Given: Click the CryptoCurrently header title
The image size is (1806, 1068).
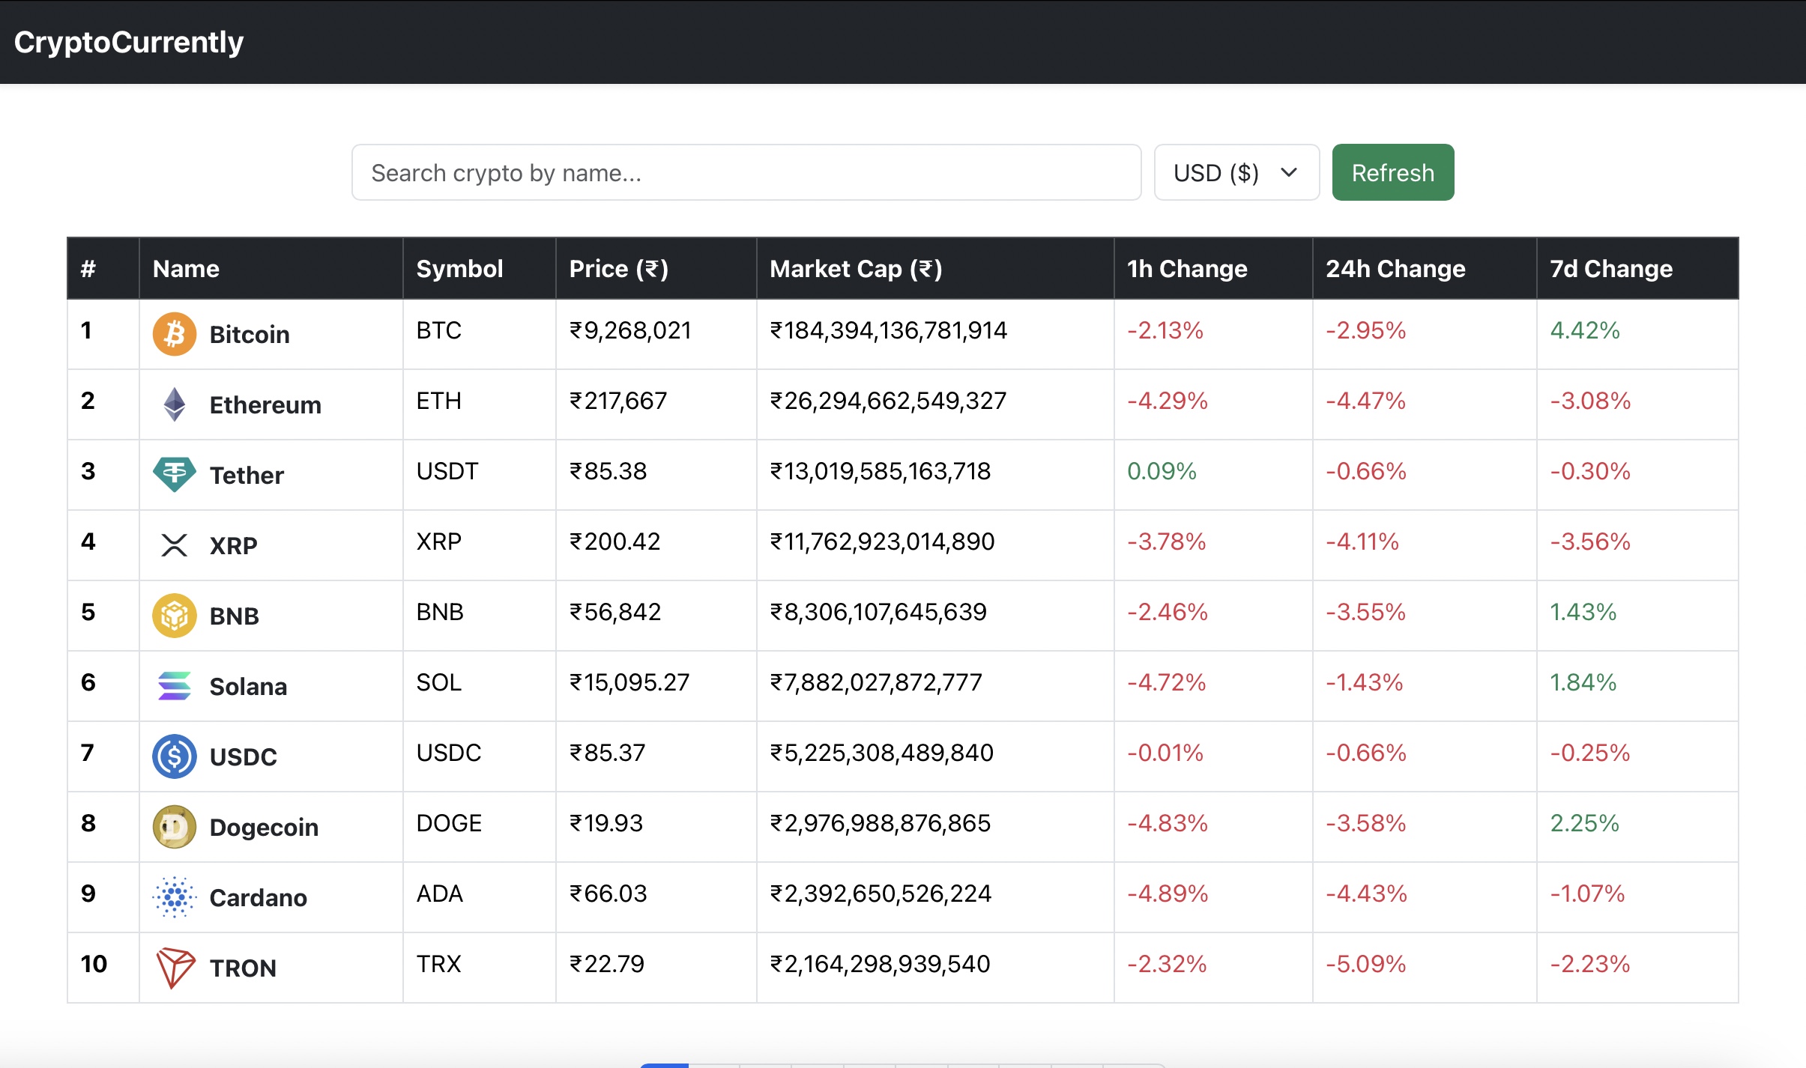Looking at the screenshot, I should [128, 41].
